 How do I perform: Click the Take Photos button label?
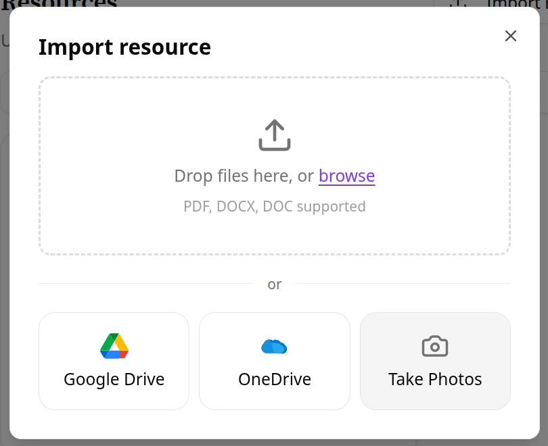[x=434, y=379]
